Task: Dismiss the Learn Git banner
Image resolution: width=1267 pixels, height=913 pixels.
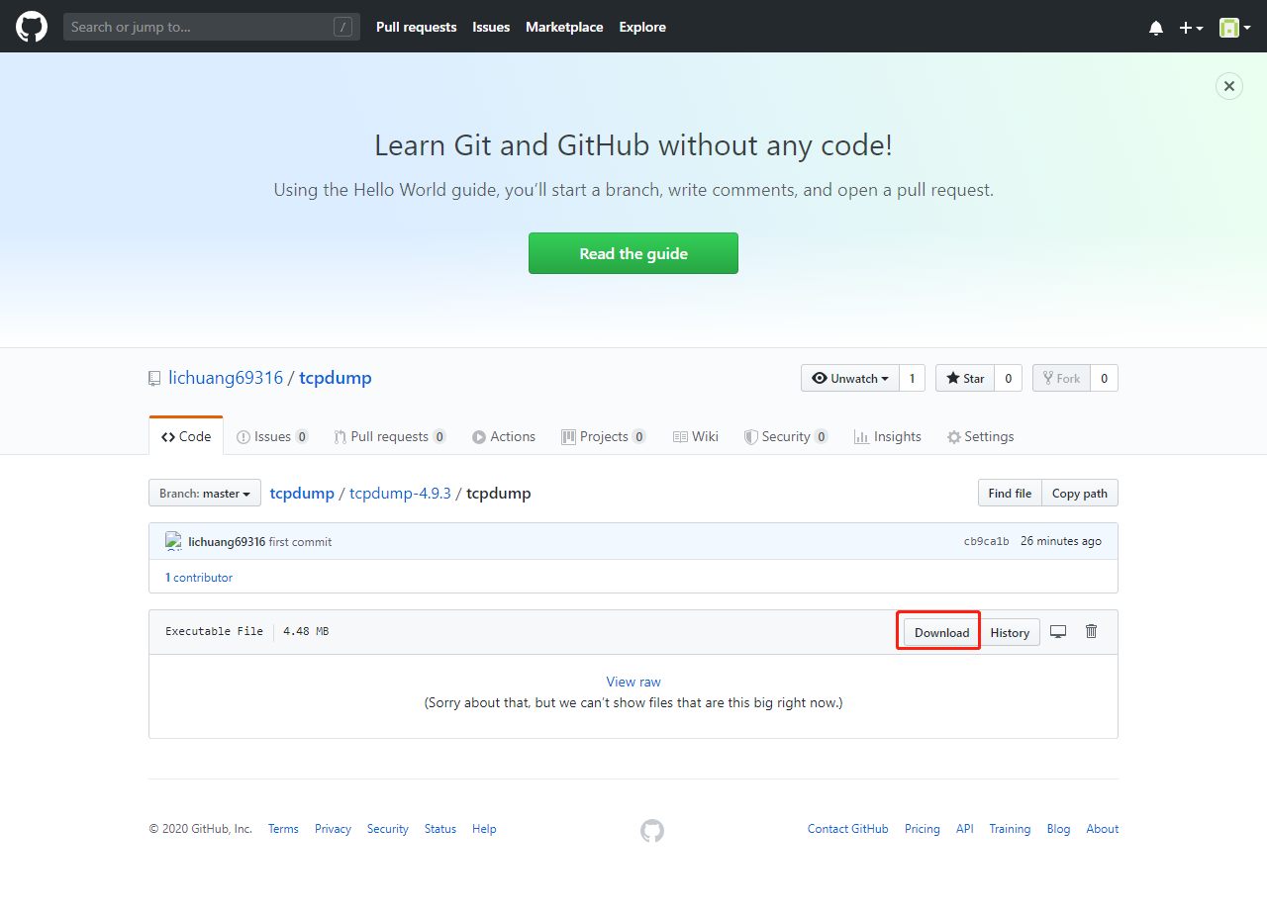Action: [x=1228, y=86]
